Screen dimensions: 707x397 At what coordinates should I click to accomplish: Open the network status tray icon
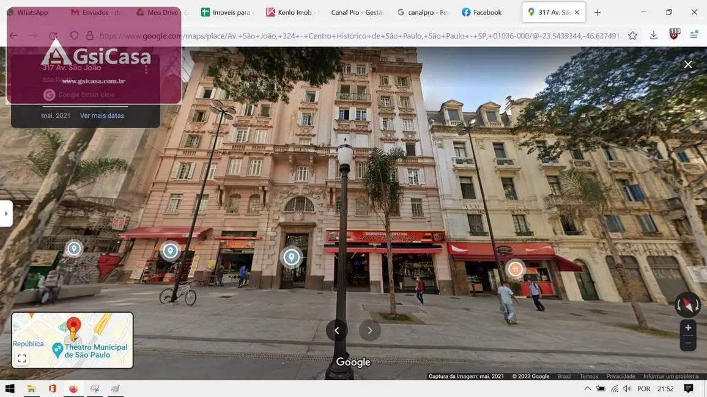614,388
